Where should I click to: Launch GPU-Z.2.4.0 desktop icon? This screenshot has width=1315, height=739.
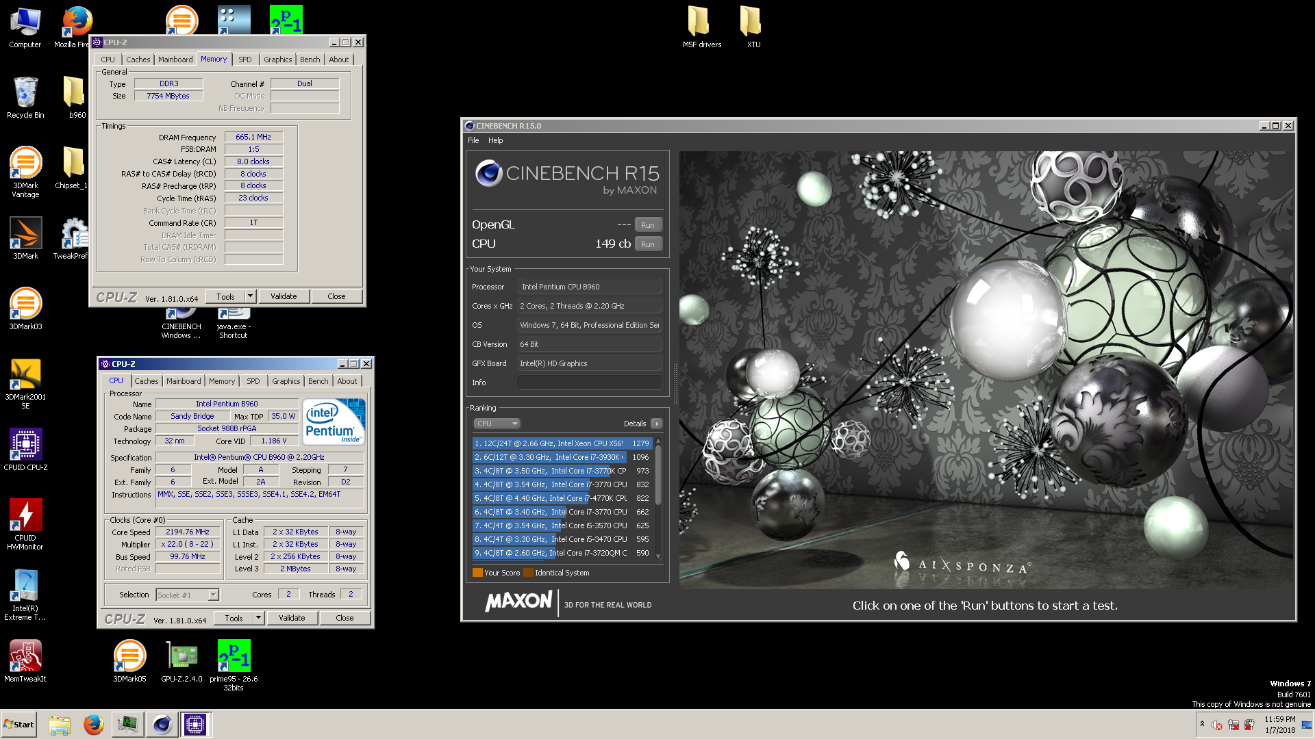(181, 661)
